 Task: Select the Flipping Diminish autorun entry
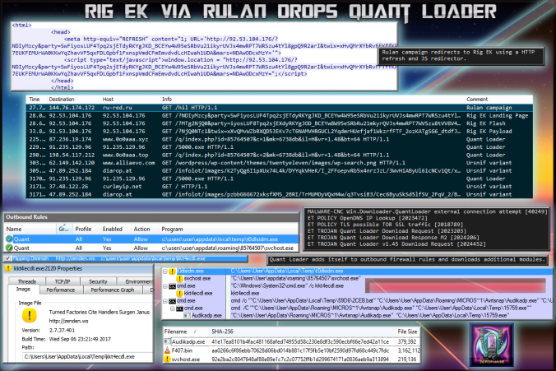(x=126, y=258)
